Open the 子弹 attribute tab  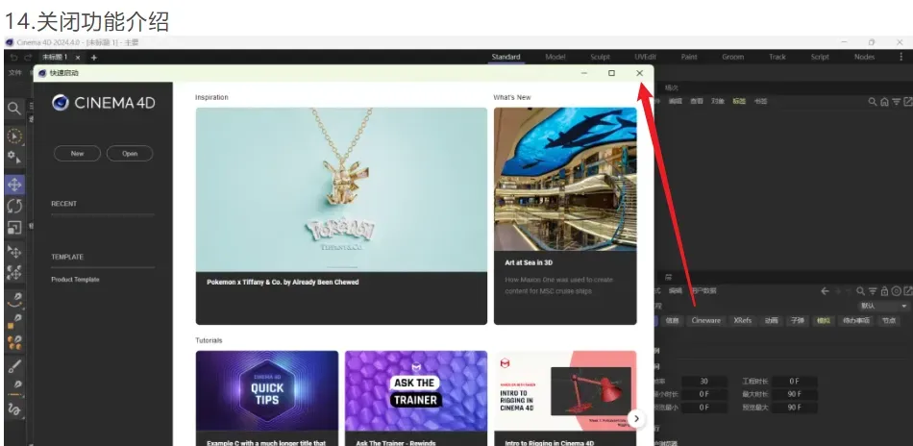[x=797, y=321]
